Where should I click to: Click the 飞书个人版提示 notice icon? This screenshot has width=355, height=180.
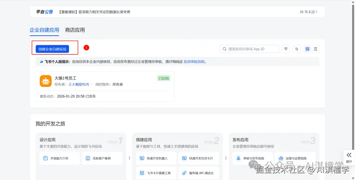pyautogui.click(x=41, y=62)
